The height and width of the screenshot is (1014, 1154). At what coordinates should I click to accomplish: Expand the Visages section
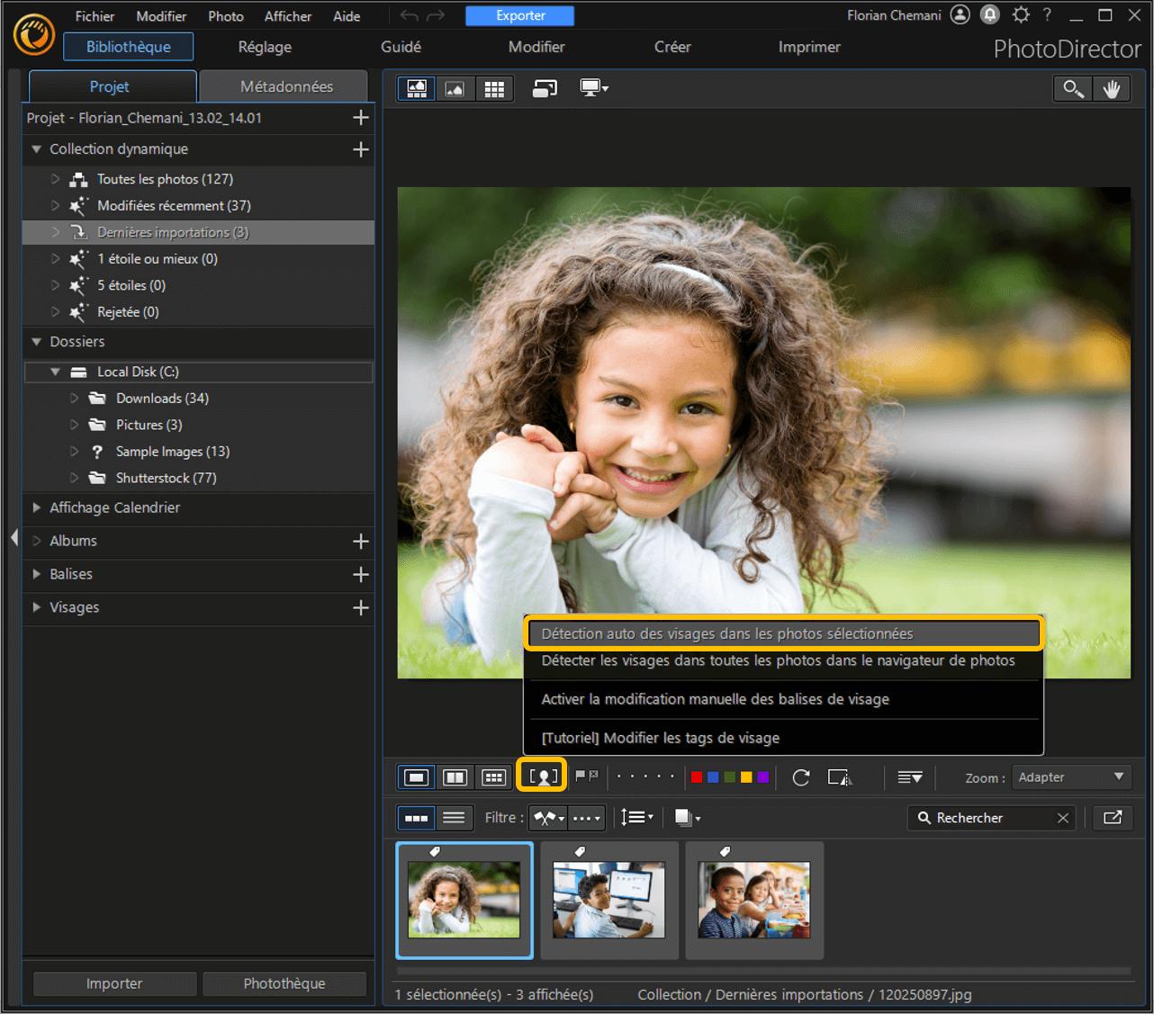click(37, 607)
